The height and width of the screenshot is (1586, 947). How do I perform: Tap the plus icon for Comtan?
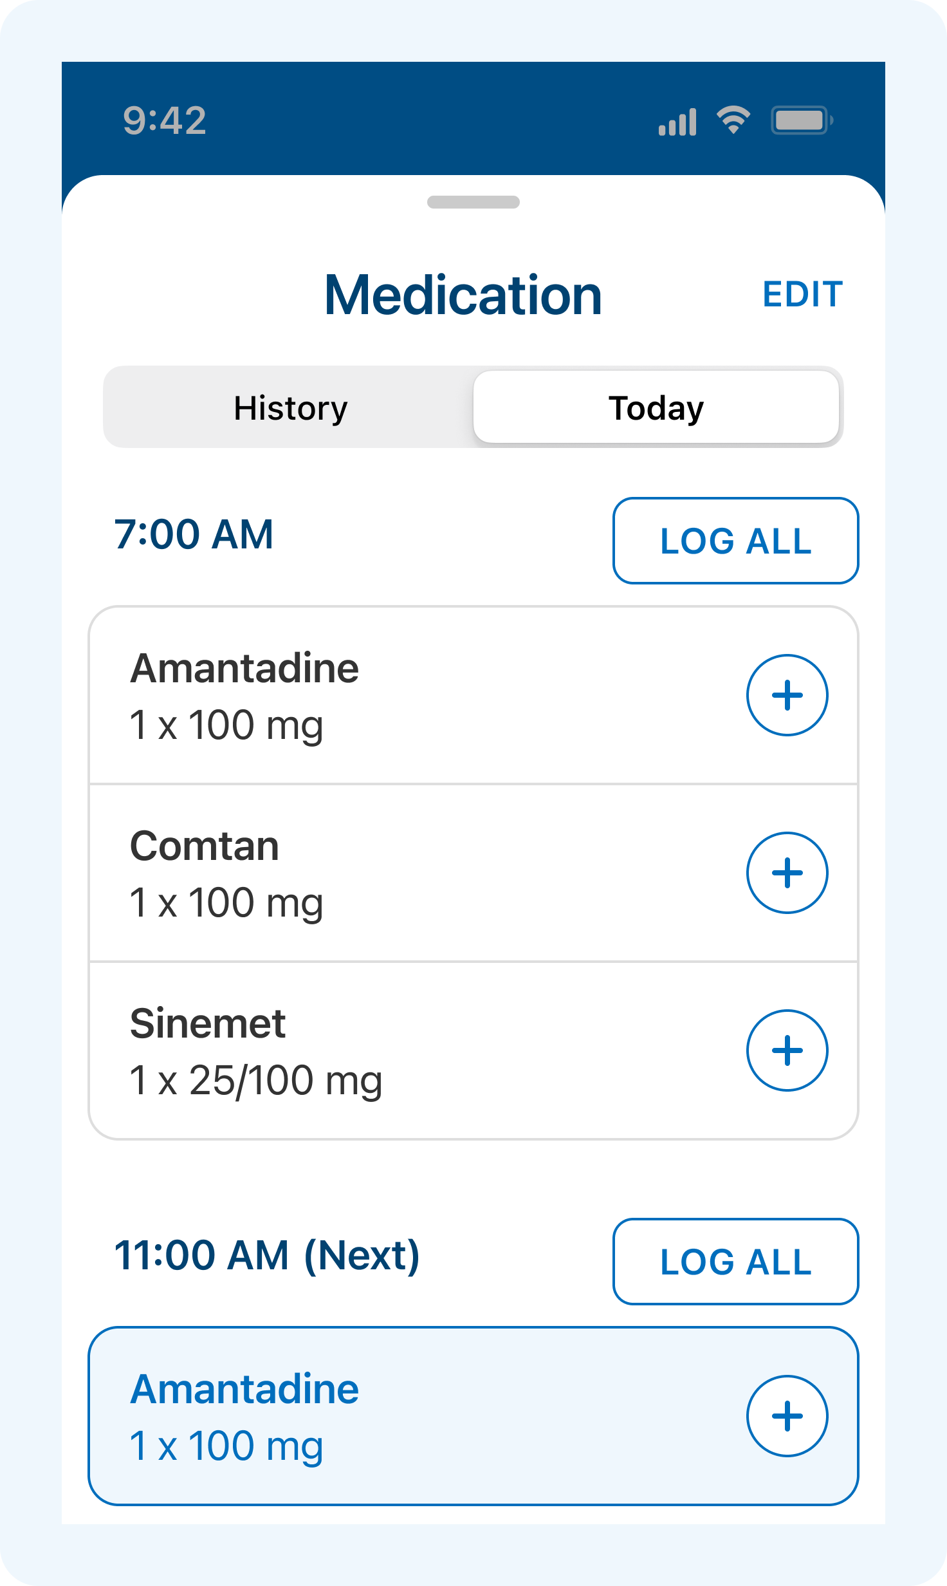[x=787, y=873]
